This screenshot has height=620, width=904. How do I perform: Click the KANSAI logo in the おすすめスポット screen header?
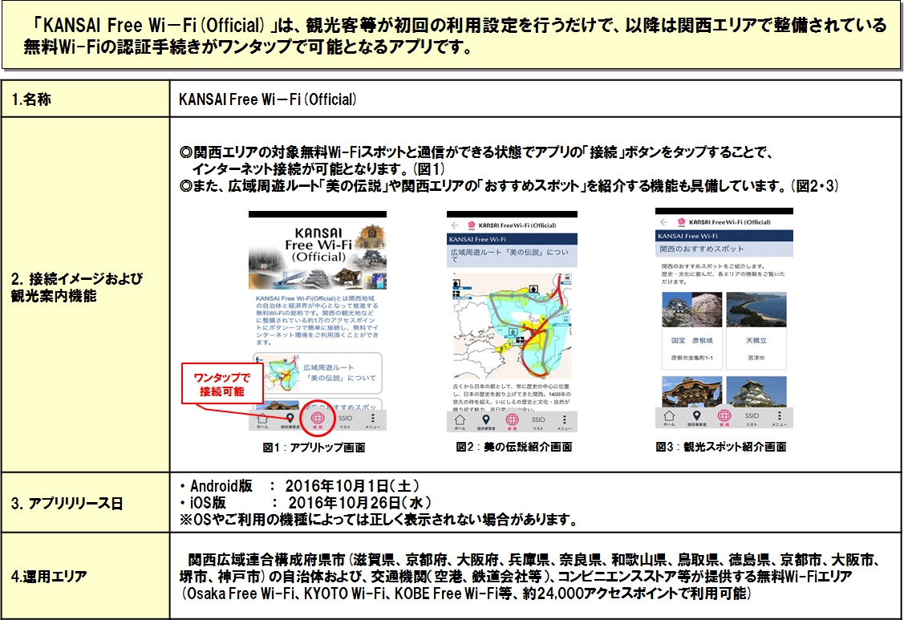point(682,221)
